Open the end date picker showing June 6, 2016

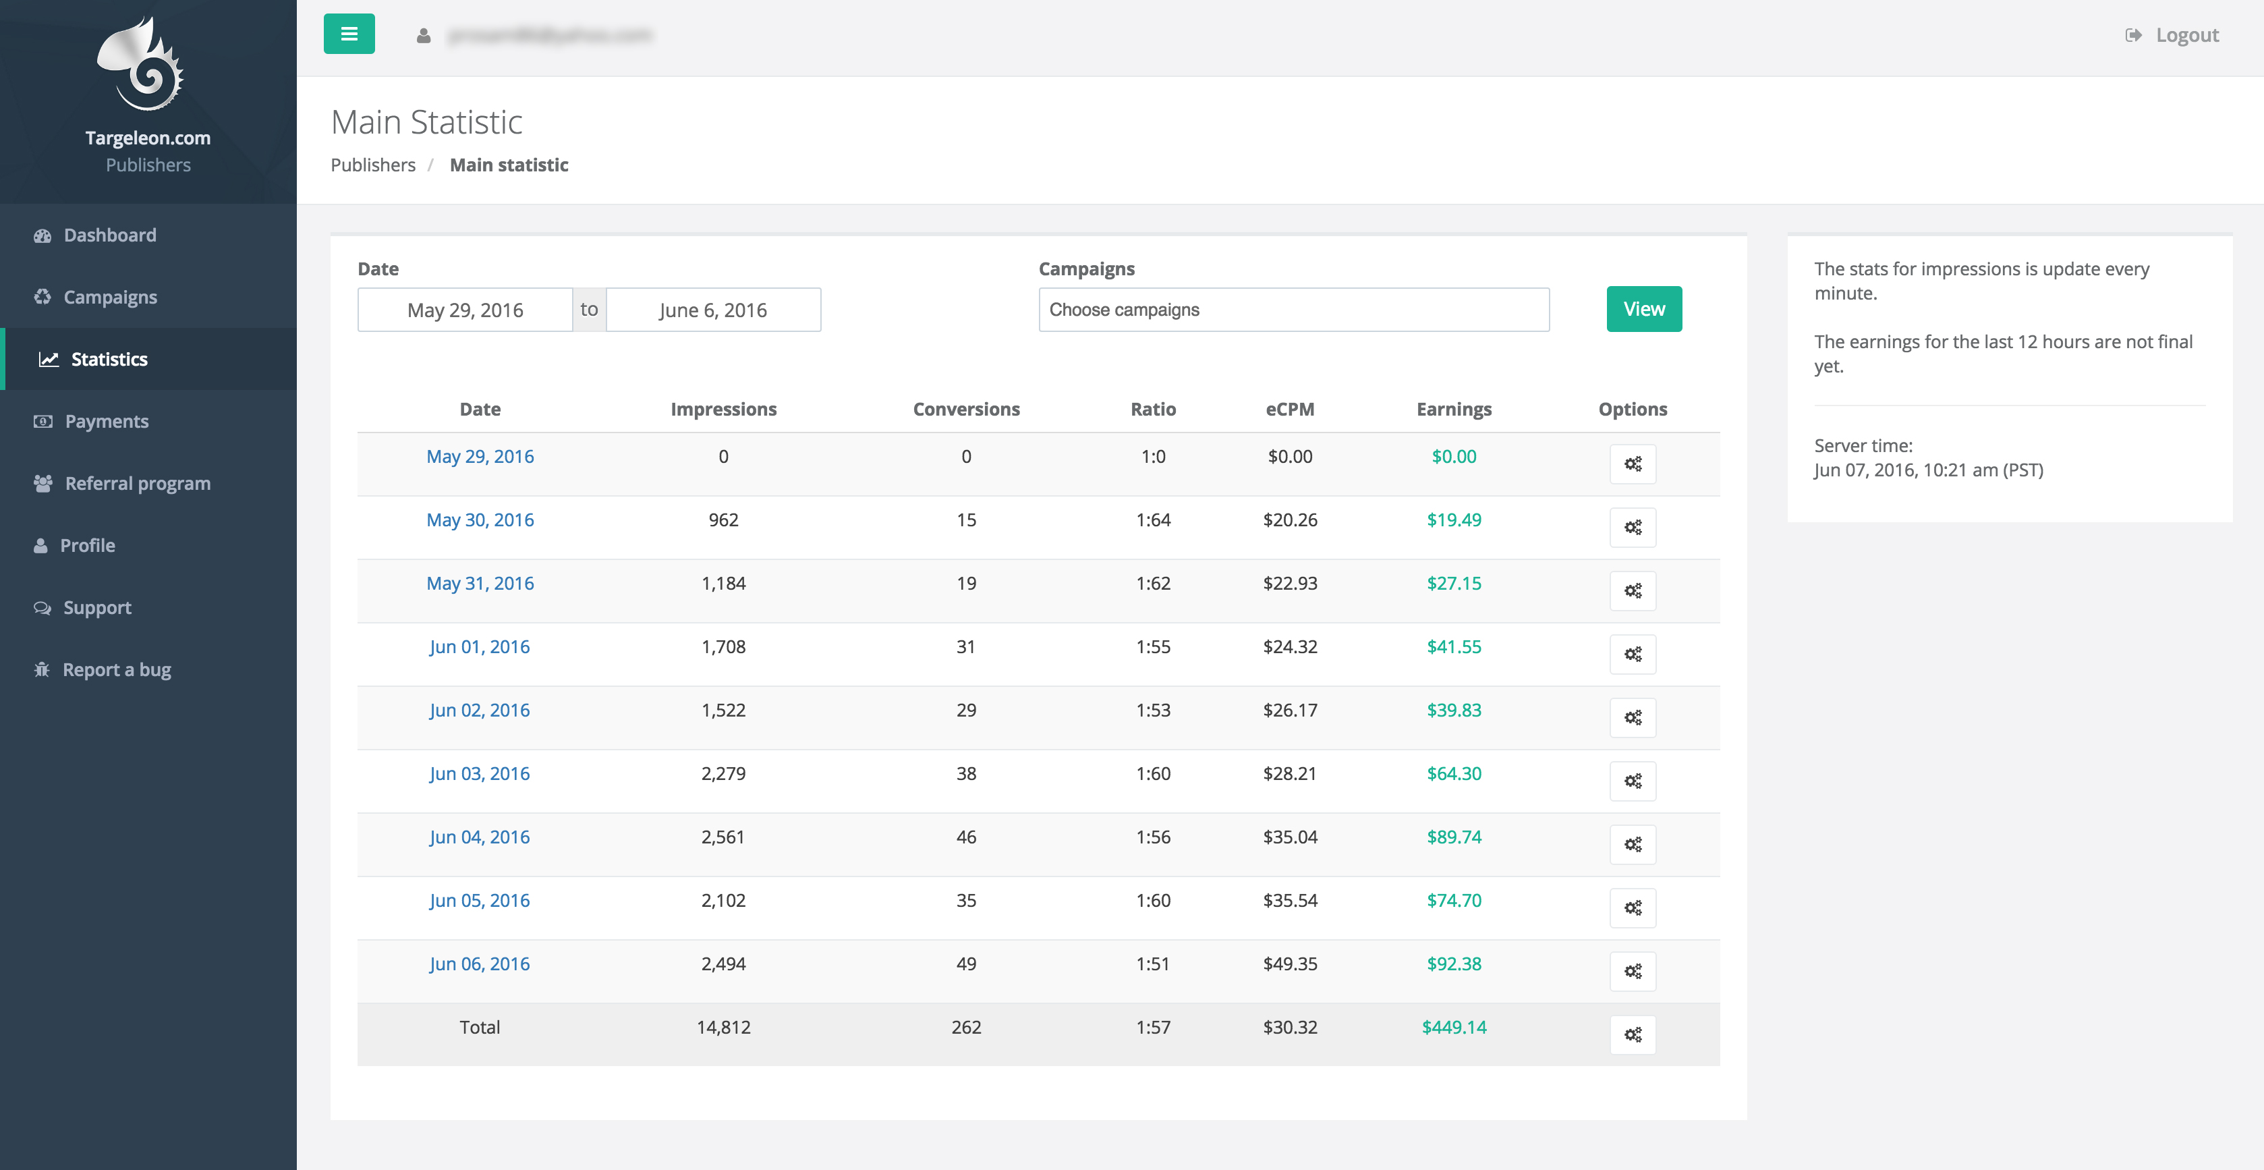[713, 310]
